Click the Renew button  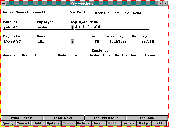click(x=129, y=123)
